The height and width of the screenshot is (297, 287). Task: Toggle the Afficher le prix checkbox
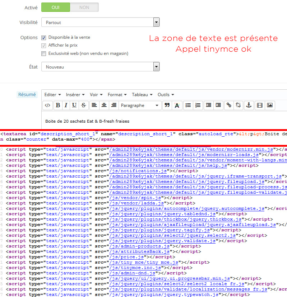(x=43, y=46)
